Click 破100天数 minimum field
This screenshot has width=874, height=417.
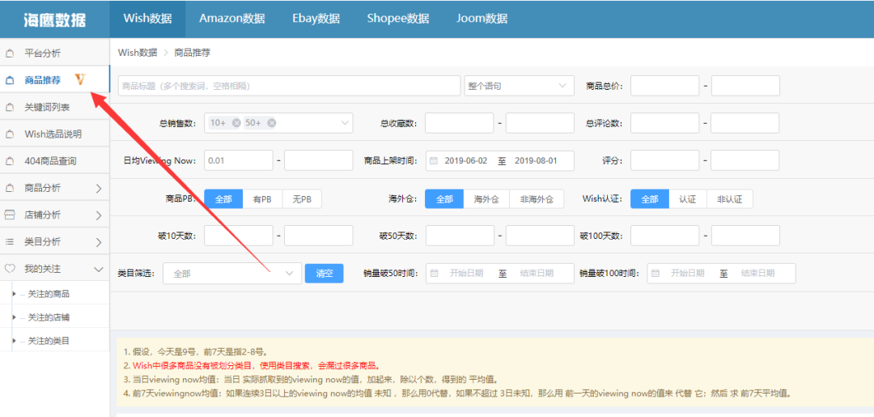point(665,236)
